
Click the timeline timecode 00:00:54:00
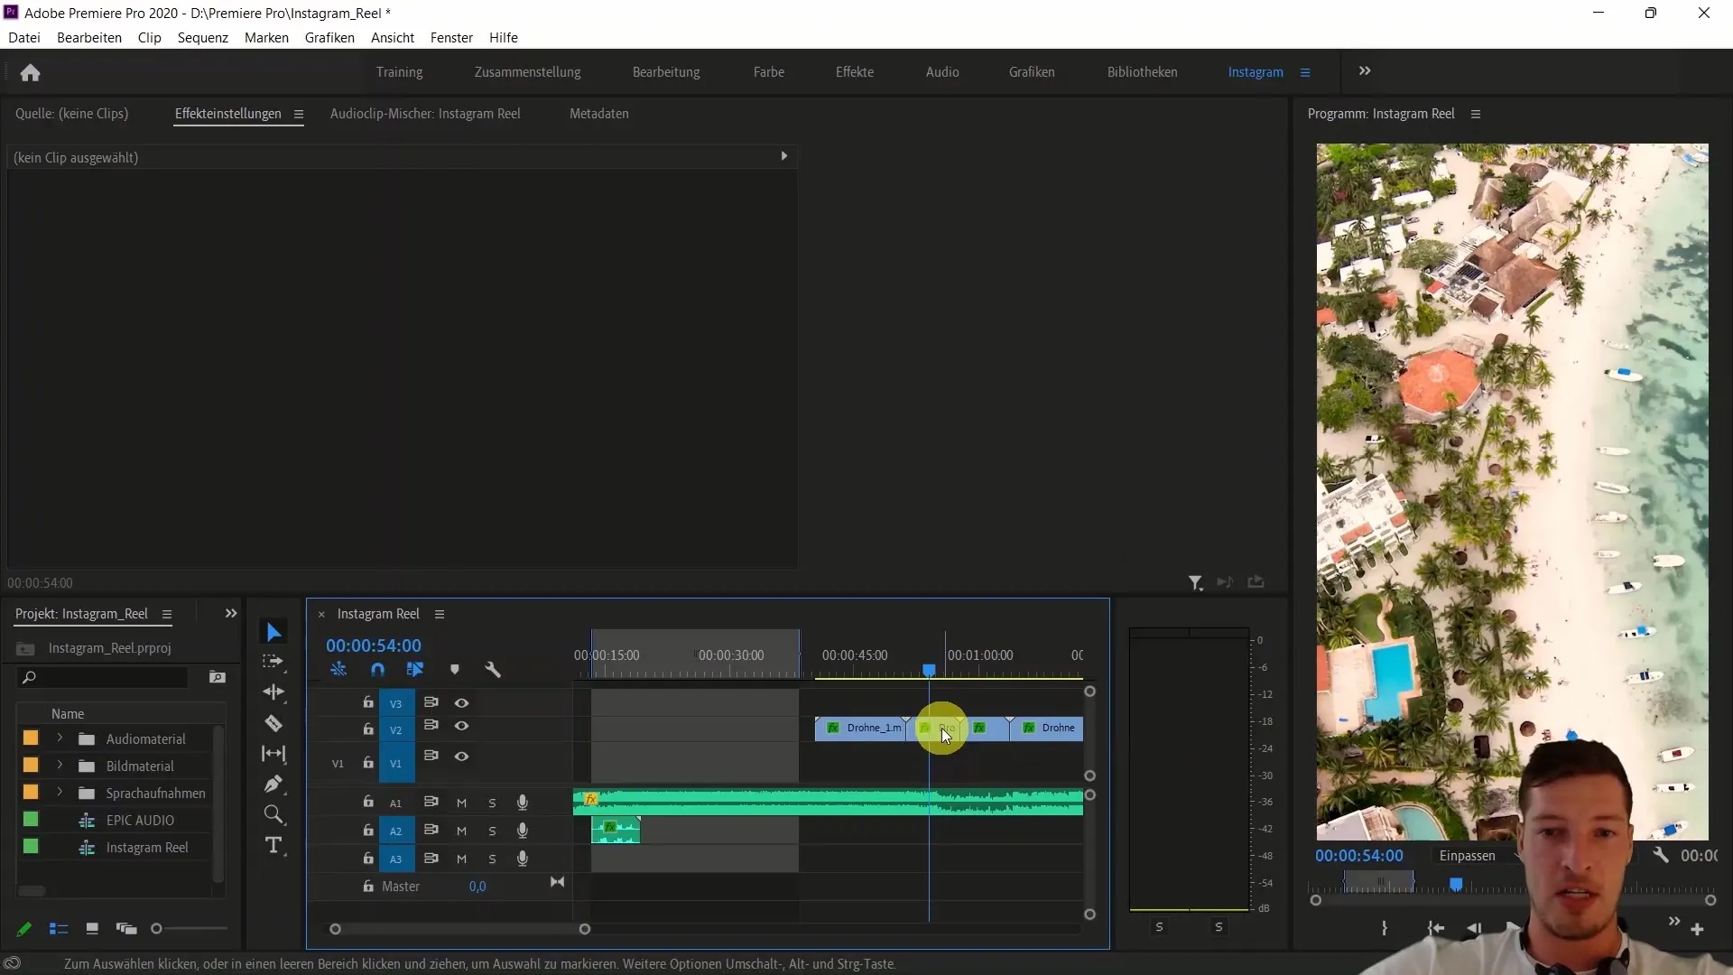[374, 645]
